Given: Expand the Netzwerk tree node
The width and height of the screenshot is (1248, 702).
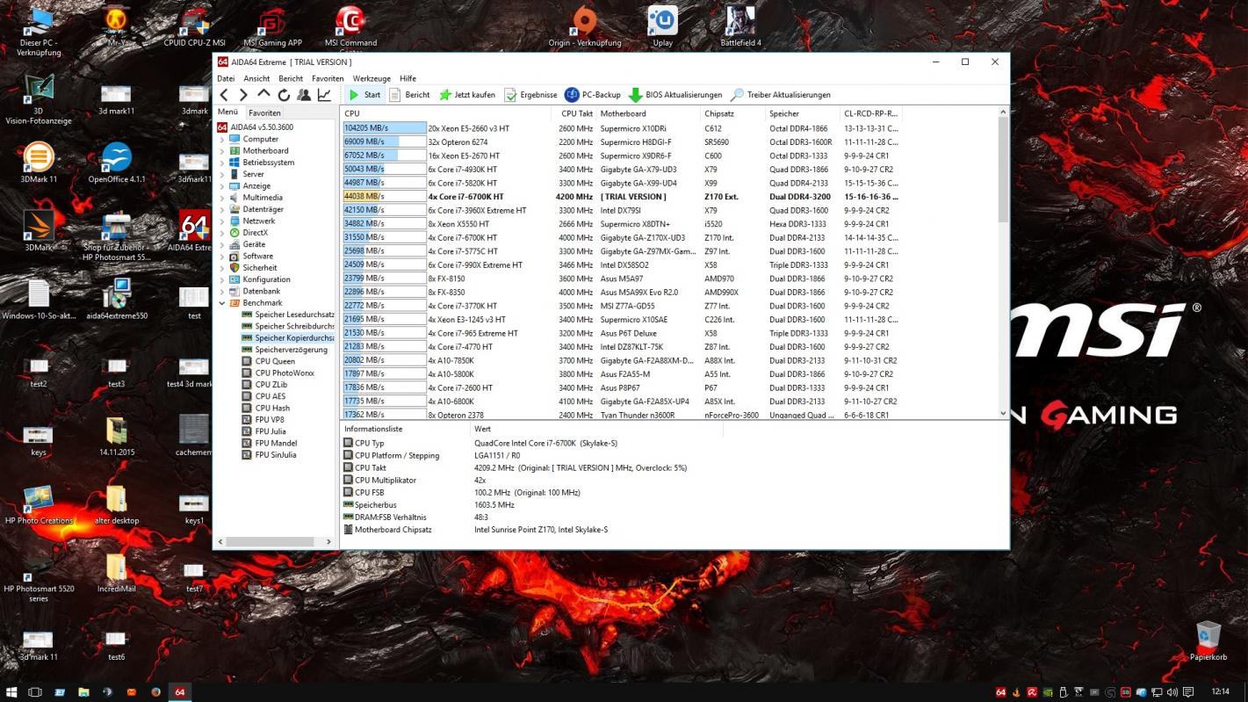Looking at the screenshot, I should click(x=222, y=221).
